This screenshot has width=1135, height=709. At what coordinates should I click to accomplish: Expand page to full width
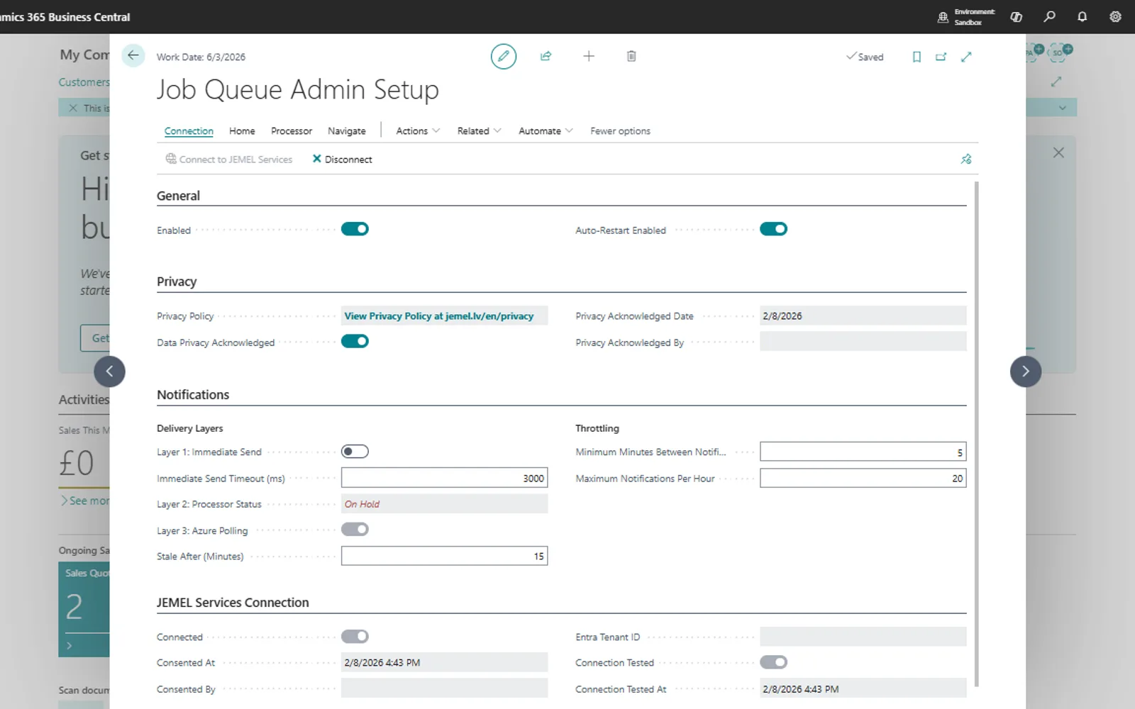pyautogui.click(x=966, y=57)
